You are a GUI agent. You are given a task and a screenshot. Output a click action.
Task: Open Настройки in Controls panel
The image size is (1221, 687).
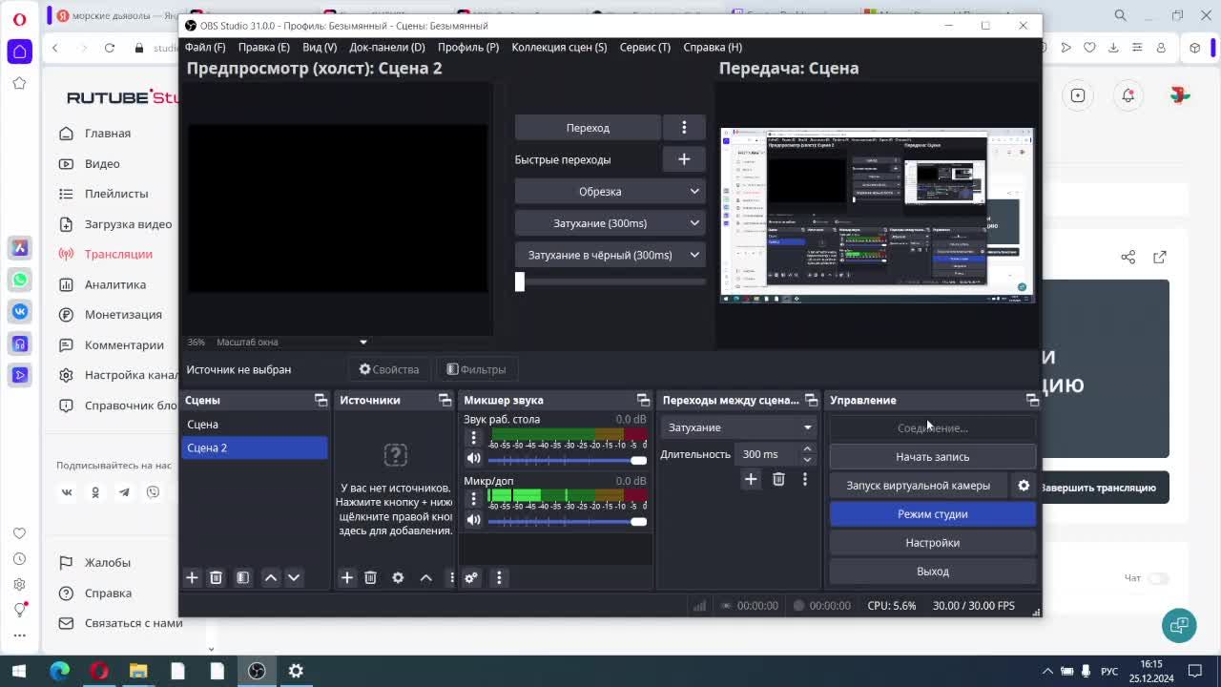click(x=932, y=543)
